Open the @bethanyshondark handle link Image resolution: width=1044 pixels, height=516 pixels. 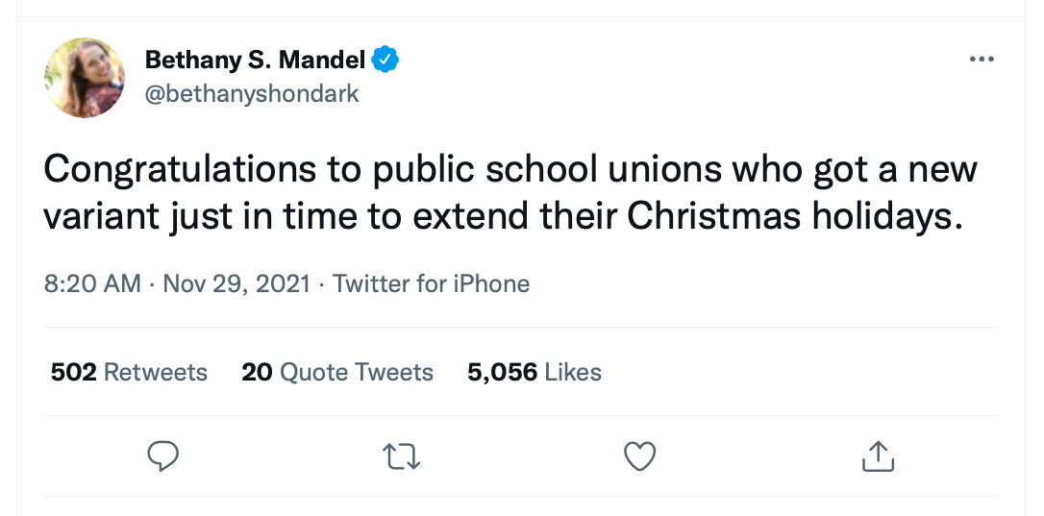pos(252,93)
